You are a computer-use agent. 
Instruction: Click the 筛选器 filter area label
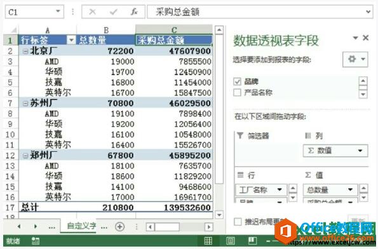[x=258, y=136]
